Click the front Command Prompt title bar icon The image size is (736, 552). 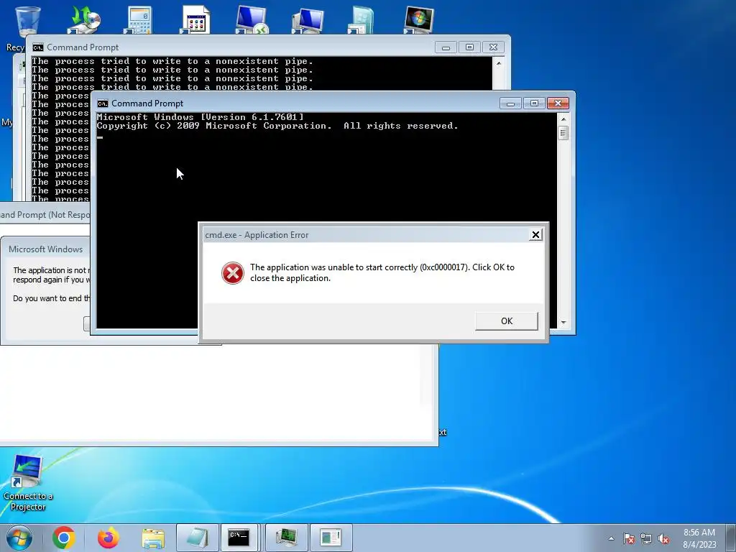click(102, 103)
